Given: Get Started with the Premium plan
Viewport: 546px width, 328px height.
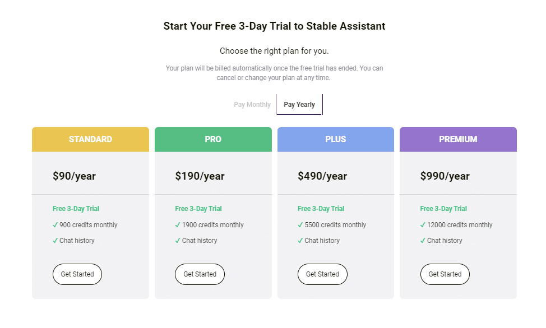Looking at the screenshot, I should pyautogui.click(x=445, y=274).
